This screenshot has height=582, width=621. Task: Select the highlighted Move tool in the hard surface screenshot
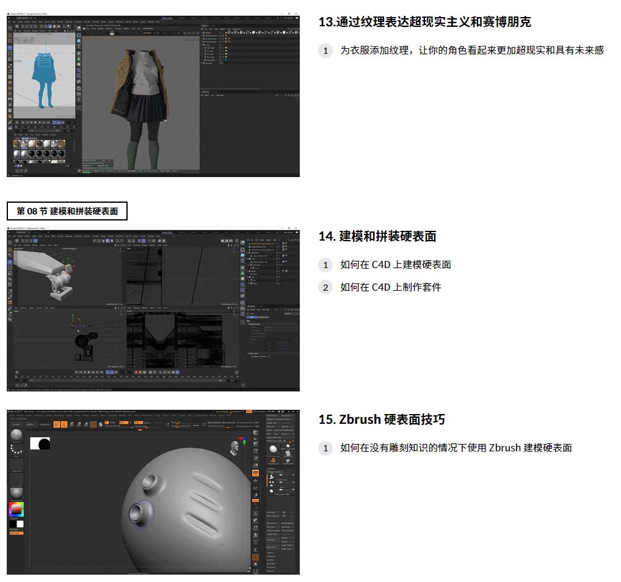(10, 262)
